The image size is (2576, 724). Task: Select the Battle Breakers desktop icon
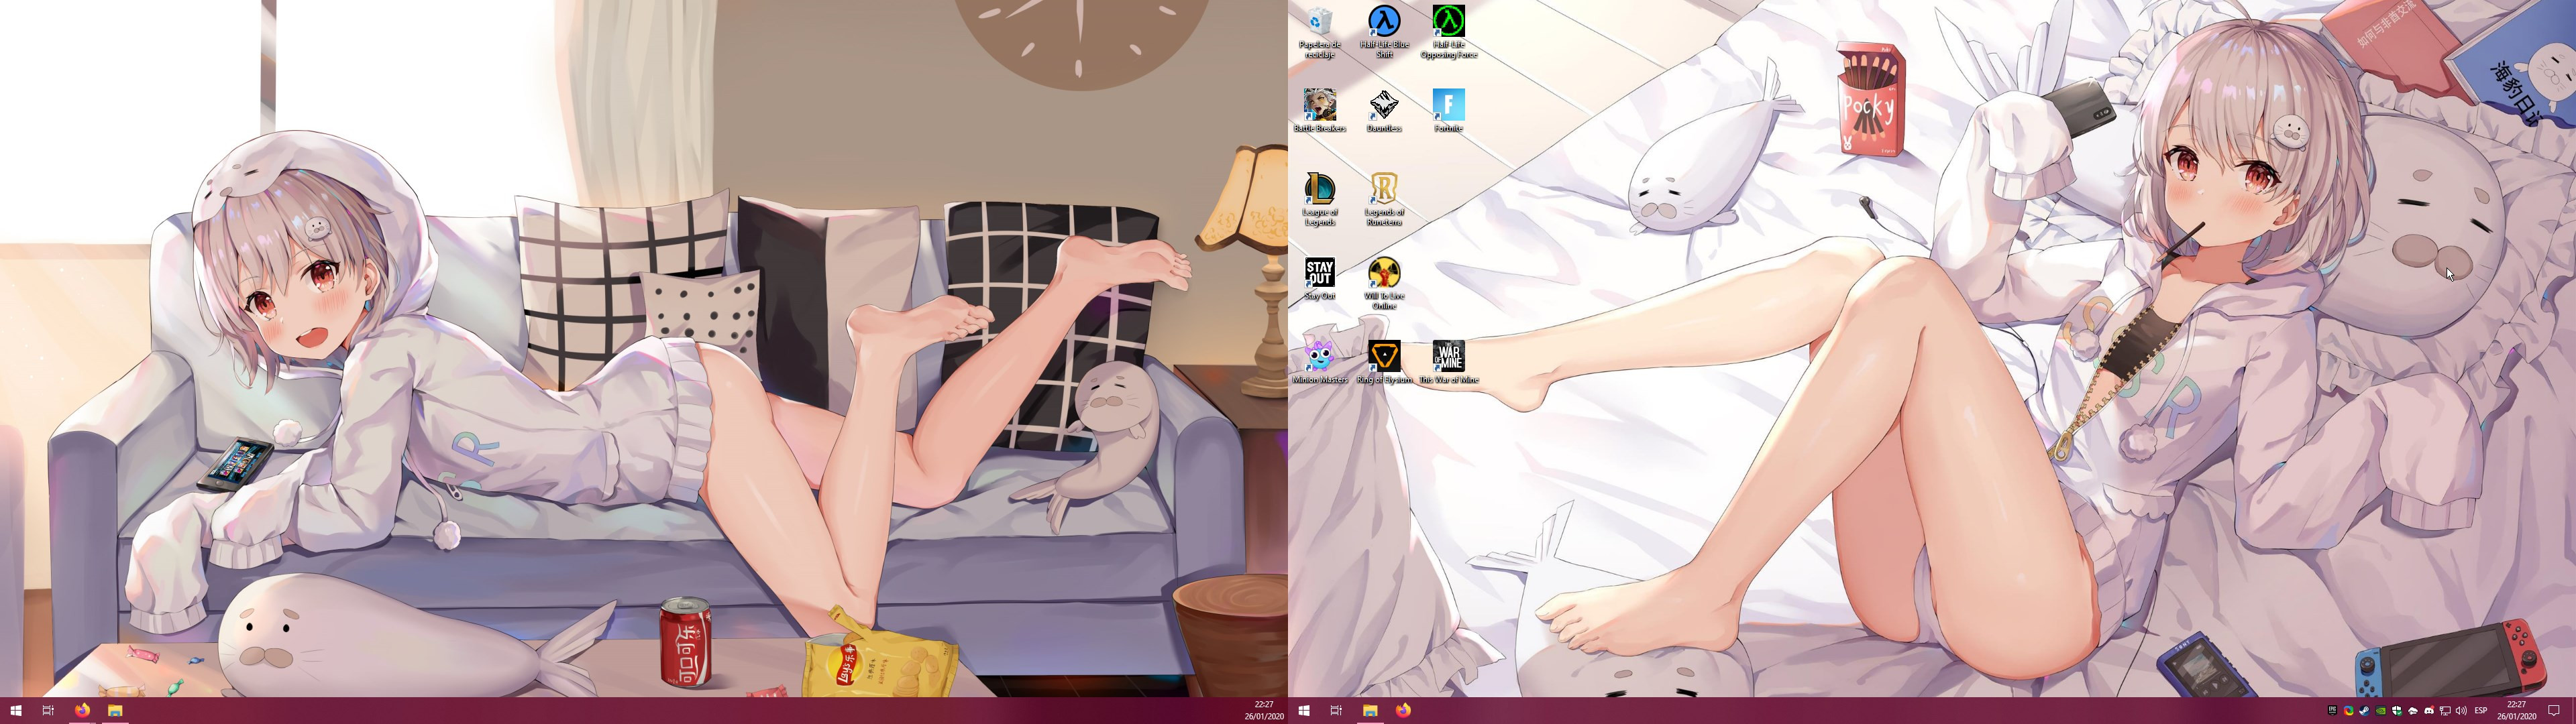[1320, 107]
